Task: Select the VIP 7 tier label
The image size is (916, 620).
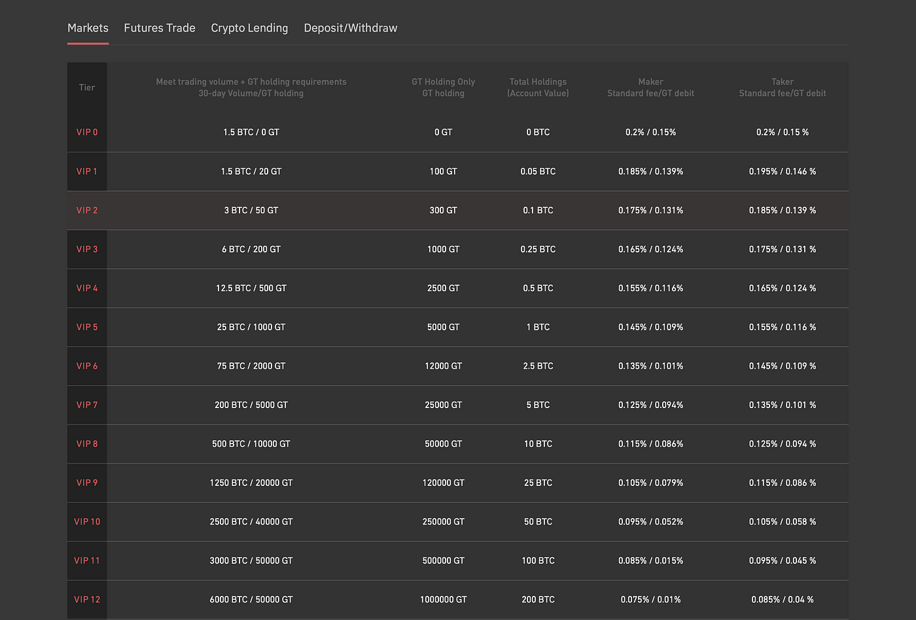Action: tap(87, 405)
